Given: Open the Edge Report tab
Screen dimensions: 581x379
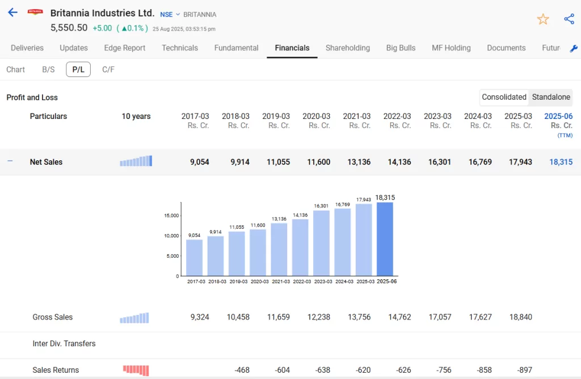Looking at the screenshot, I should click(x=124, y=48).
